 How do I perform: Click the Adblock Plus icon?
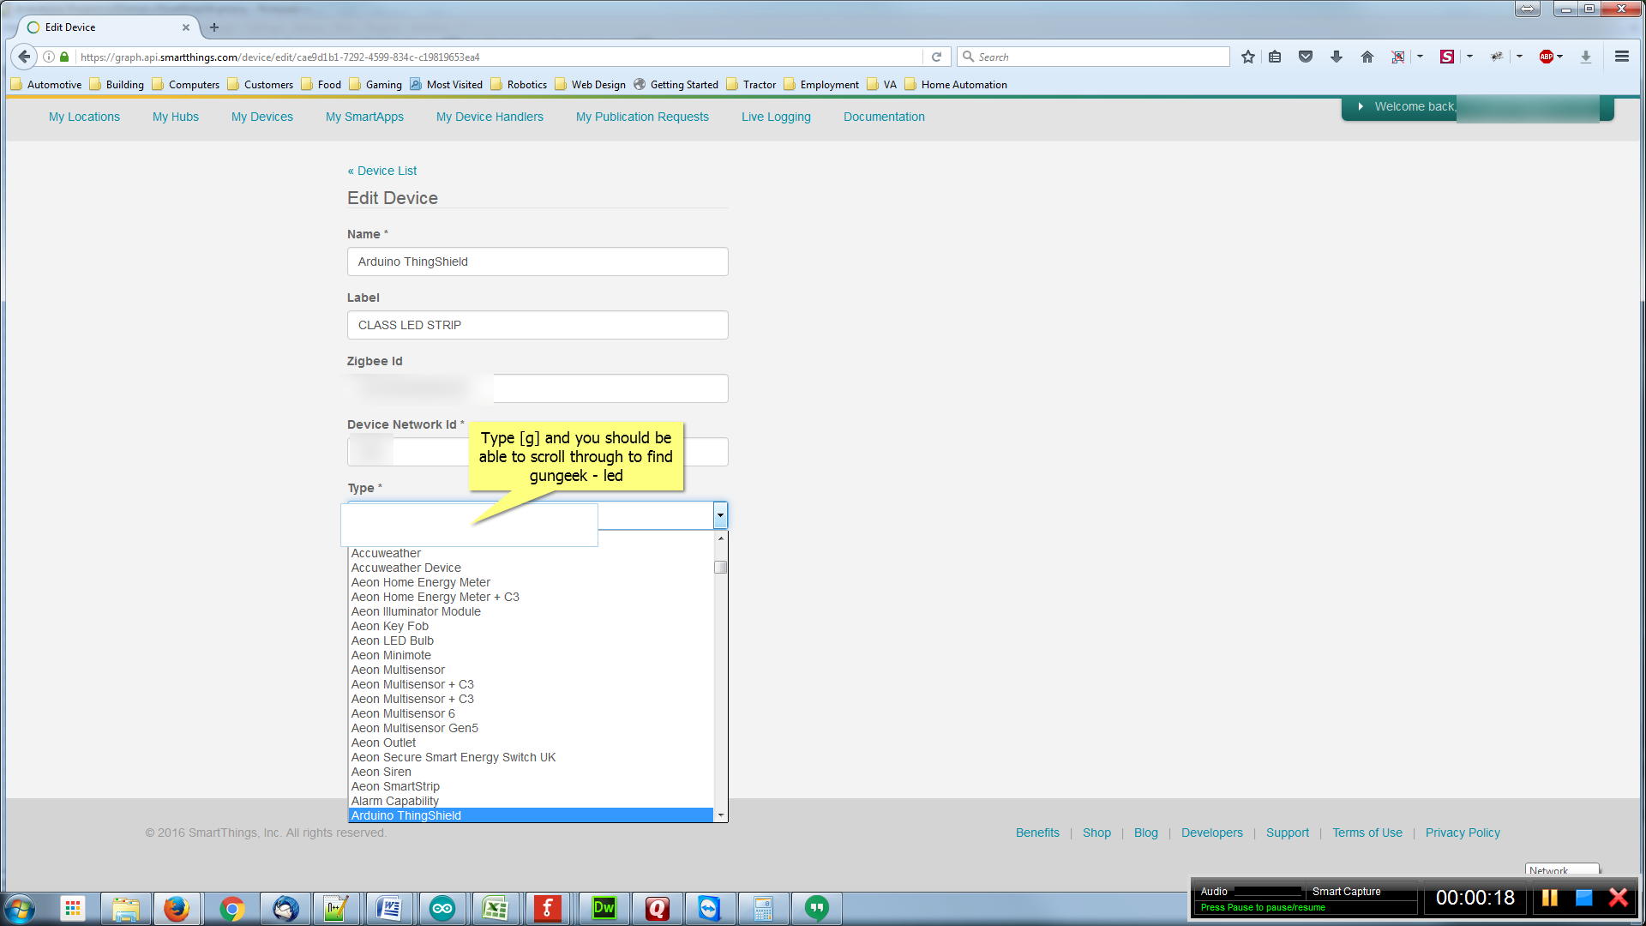[x=1546, y=57]
